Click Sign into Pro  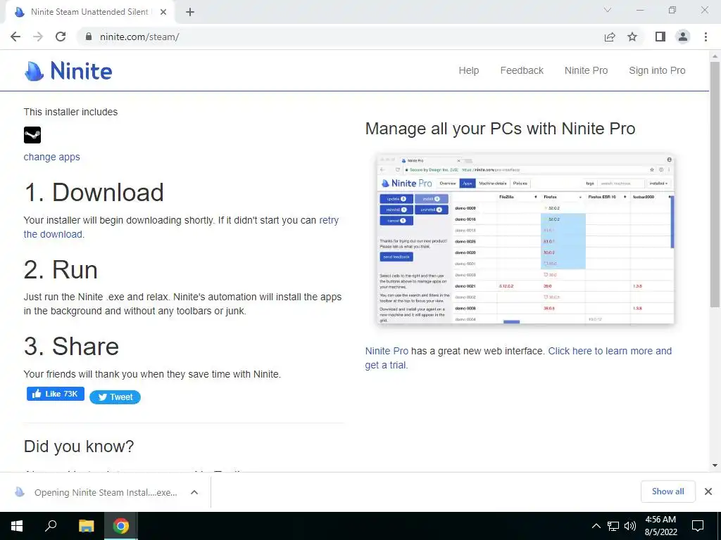[x=657, y=70]
